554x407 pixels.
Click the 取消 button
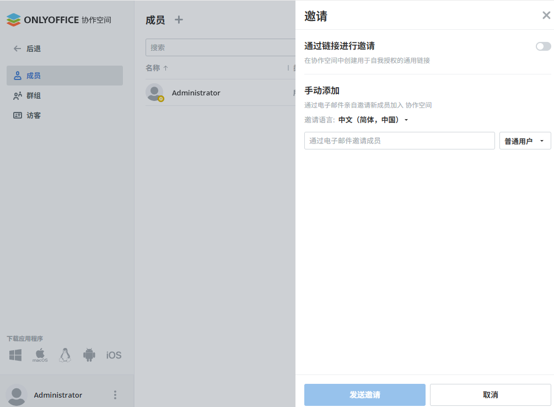pos(490,395)
